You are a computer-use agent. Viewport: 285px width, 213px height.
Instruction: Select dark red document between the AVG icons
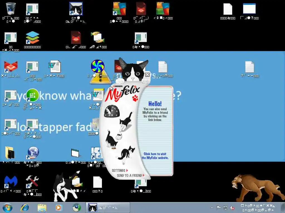[141, 9]
